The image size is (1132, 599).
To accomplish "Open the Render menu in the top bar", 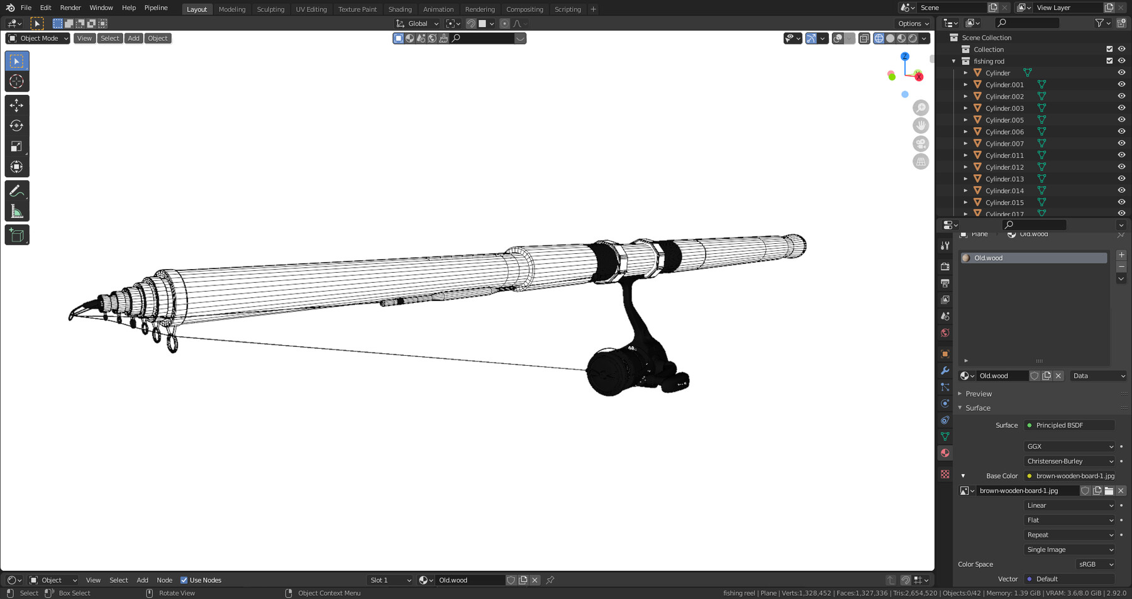I will point(70,8).
